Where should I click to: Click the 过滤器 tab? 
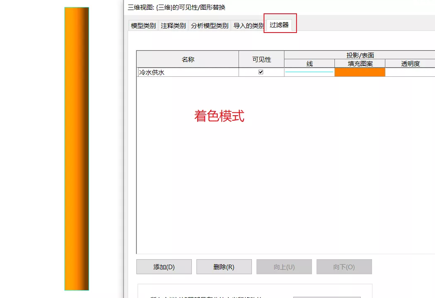(279, 25)
